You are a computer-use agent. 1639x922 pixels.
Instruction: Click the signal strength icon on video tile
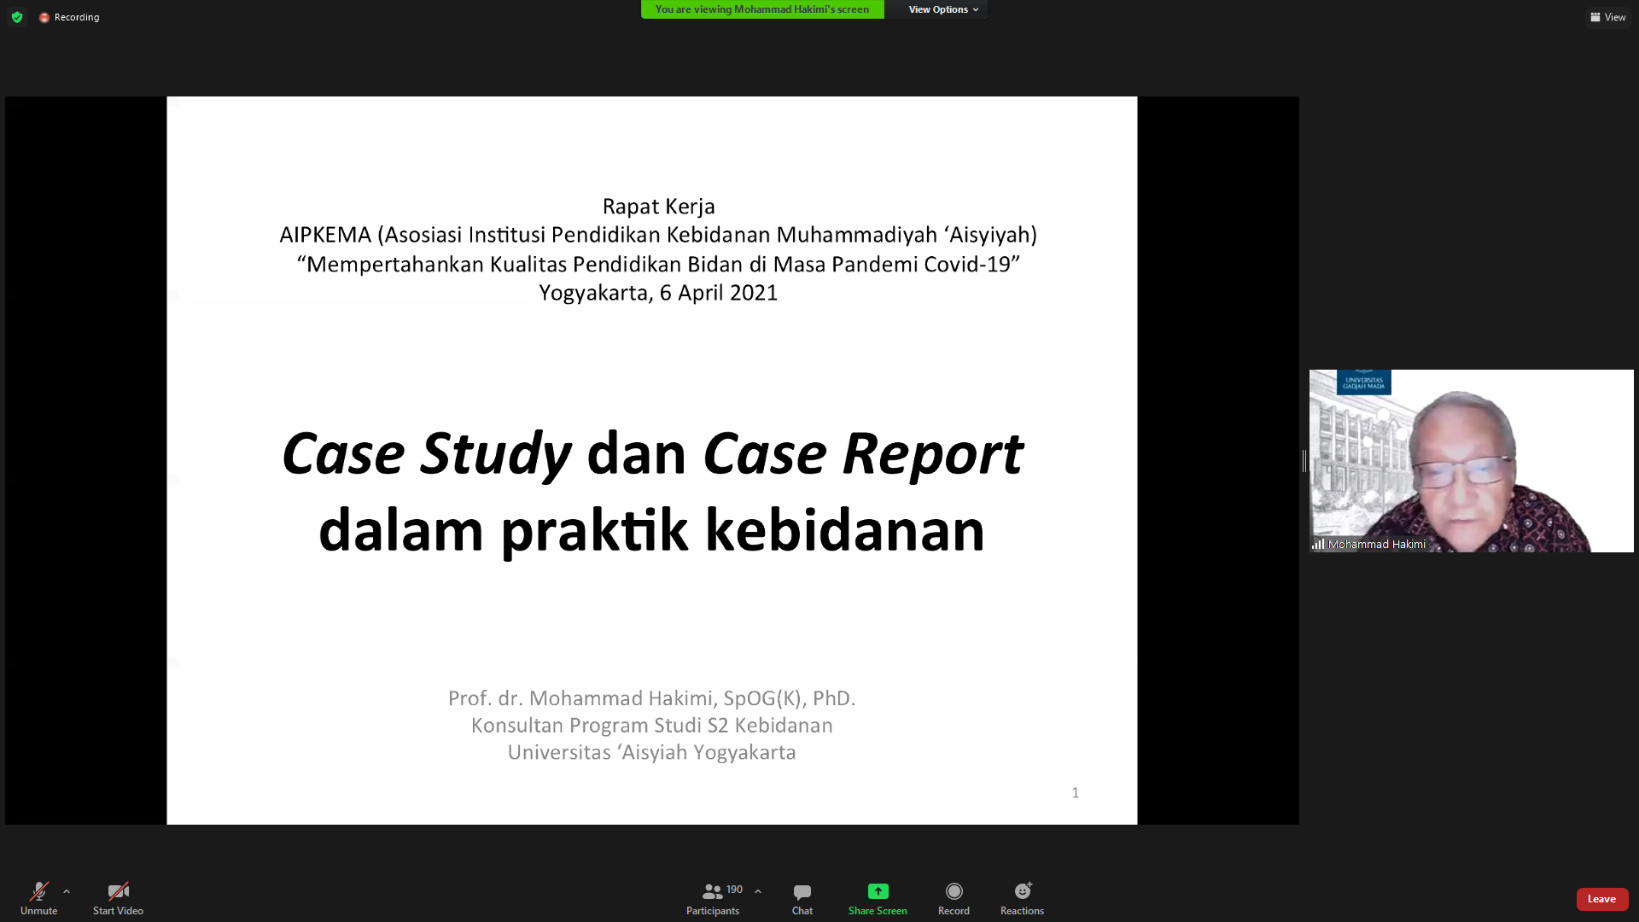[1318, 544]
